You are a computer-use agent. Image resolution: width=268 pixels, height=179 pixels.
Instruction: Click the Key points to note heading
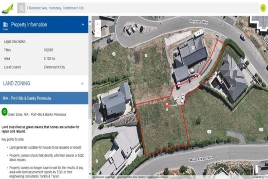[13, 139]
